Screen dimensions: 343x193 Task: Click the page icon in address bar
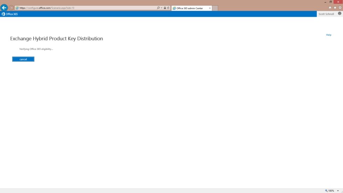(17, 8)
